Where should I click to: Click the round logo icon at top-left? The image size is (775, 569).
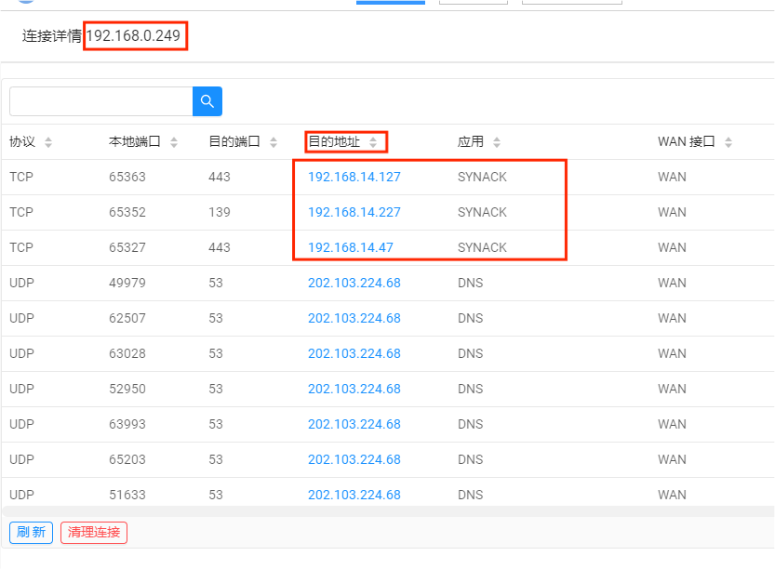point(25,3)
